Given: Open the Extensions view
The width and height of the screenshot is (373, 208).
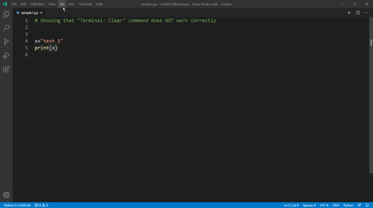Looking at the screenshot, I should [6, 69].
